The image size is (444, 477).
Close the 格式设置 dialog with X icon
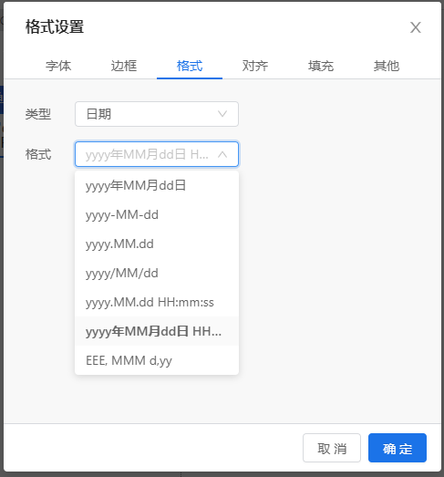pyautogui.click(x=416, y=27)
